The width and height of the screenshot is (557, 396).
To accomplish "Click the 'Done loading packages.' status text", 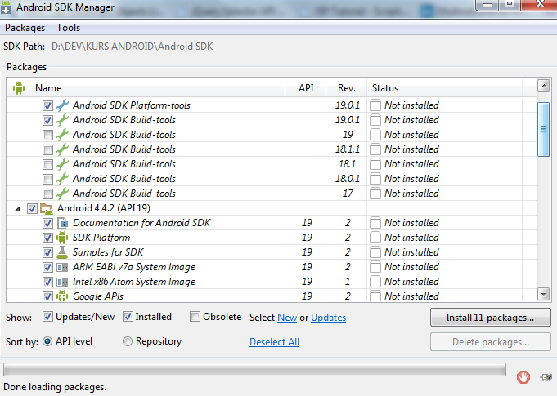I will coord(55,387).
